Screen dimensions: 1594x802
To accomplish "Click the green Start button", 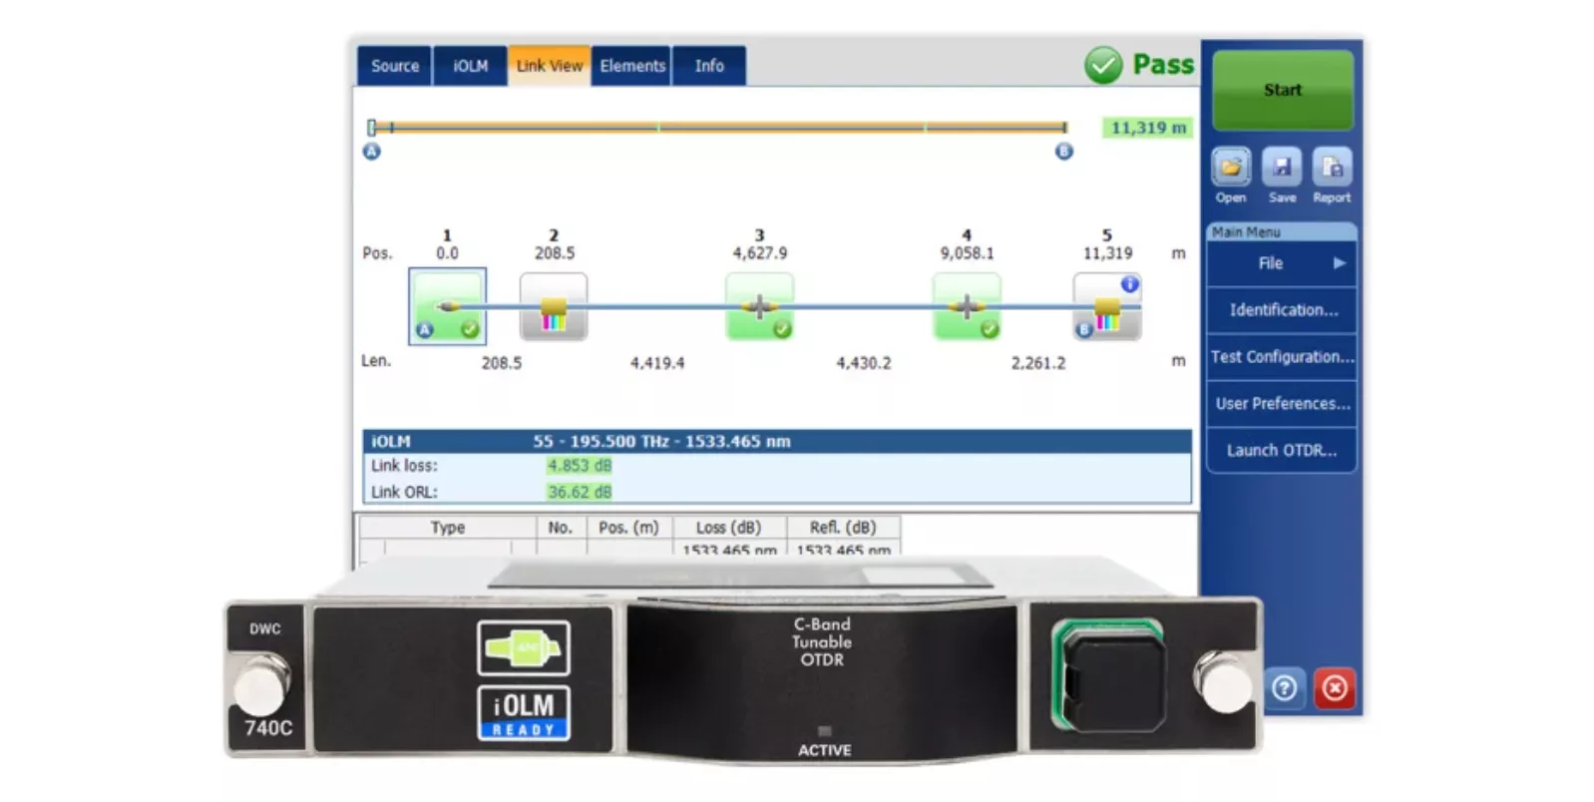I will click(1283, 90).
